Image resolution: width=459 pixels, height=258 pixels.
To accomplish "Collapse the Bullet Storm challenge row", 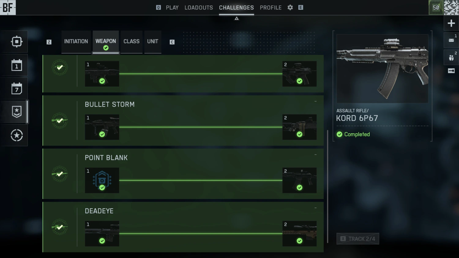I will click(x=315, y=101).
